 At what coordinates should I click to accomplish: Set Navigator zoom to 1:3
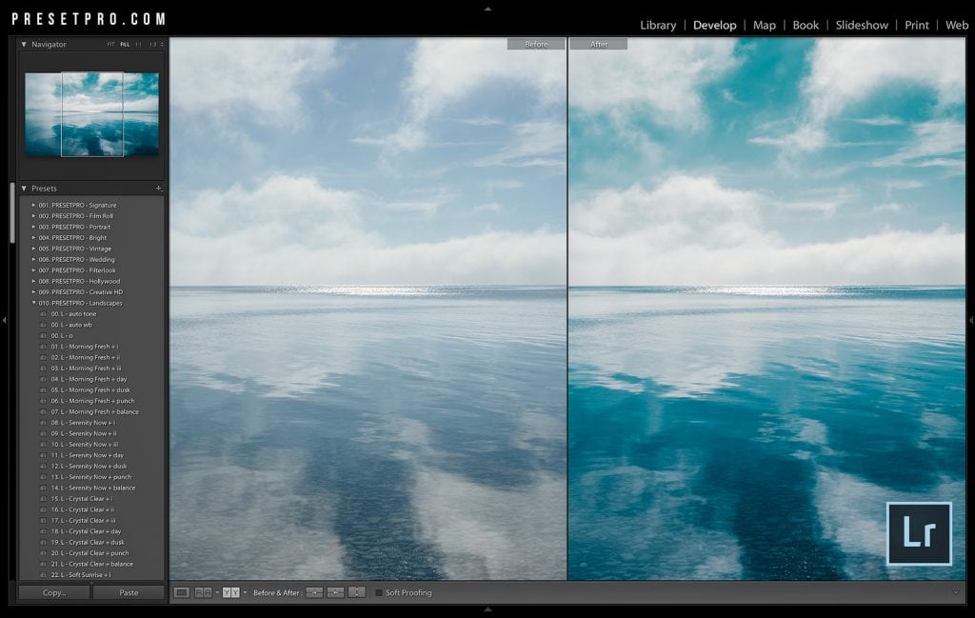coord(153,44)
